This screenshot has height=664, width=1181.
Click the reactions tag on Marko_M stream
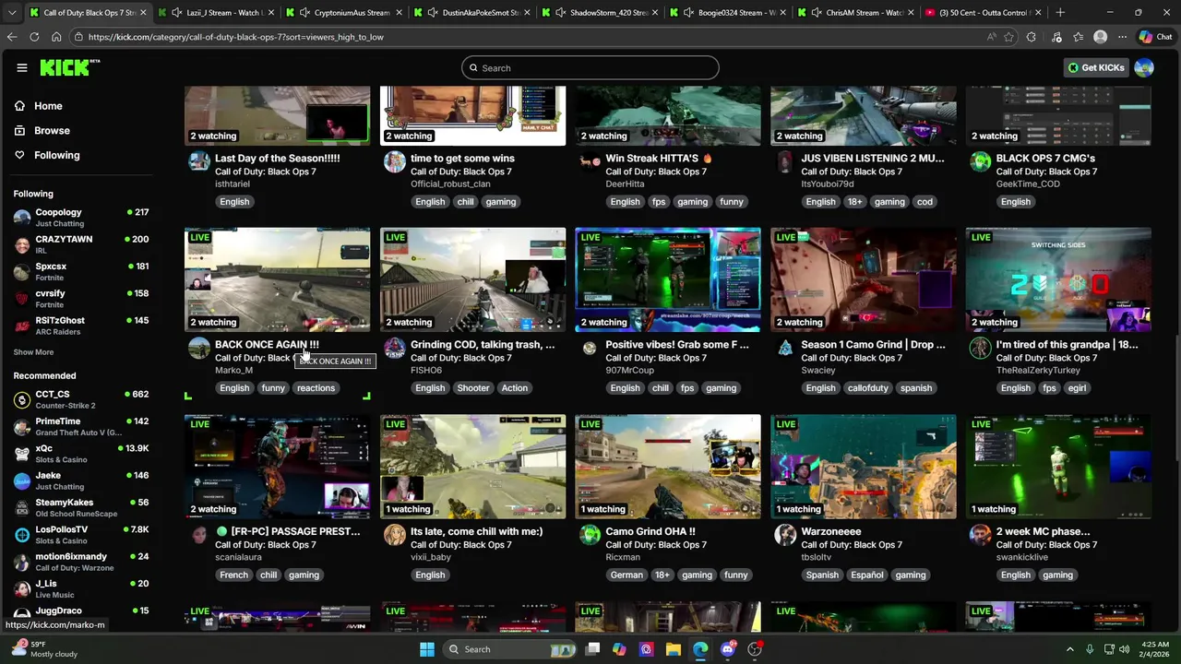(316, 388)
